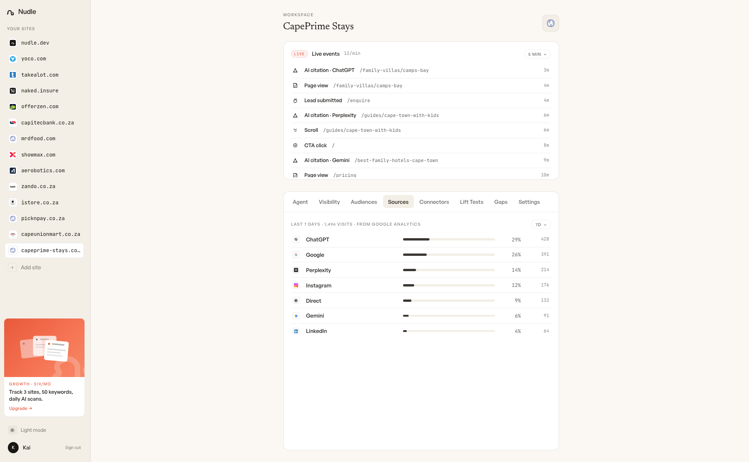Click the Upgrade link
This screenshot has height=462, width=749.
point(20,409)
